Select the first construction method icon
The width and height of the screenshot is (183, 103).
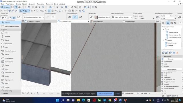pyautogui.click(x=70, y=17)
